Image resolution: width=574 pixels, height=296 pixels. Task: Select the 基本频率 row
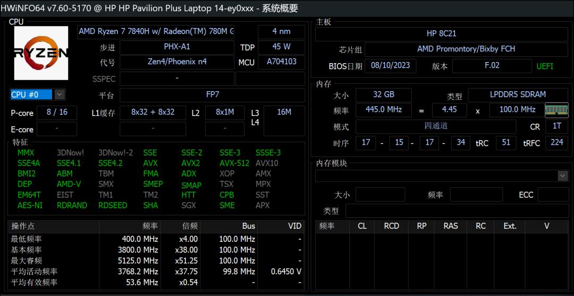(156, 250)
